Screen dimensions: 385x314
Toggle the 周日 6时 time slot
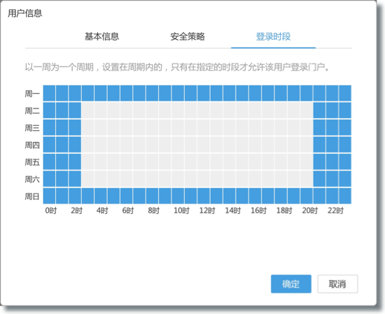(x=127, y=196)
